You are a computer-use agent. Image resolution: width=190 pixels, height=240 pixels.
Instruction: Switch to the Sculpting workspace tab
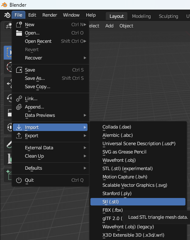(x=168, y=16)
